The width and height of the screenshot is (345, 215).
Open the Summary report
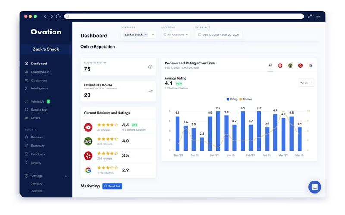pos(38,146)
